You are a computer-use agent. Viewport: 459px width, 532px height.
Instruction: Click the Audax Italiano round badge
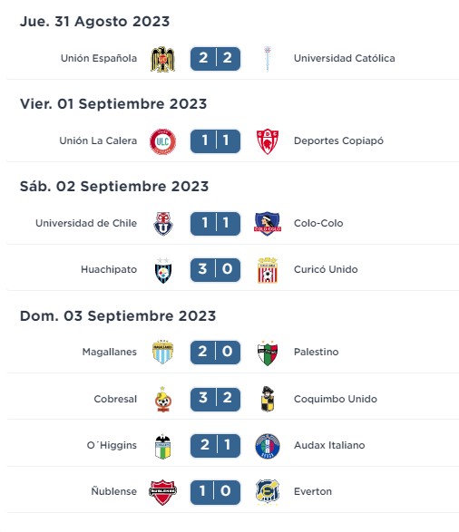click(268, 446)
